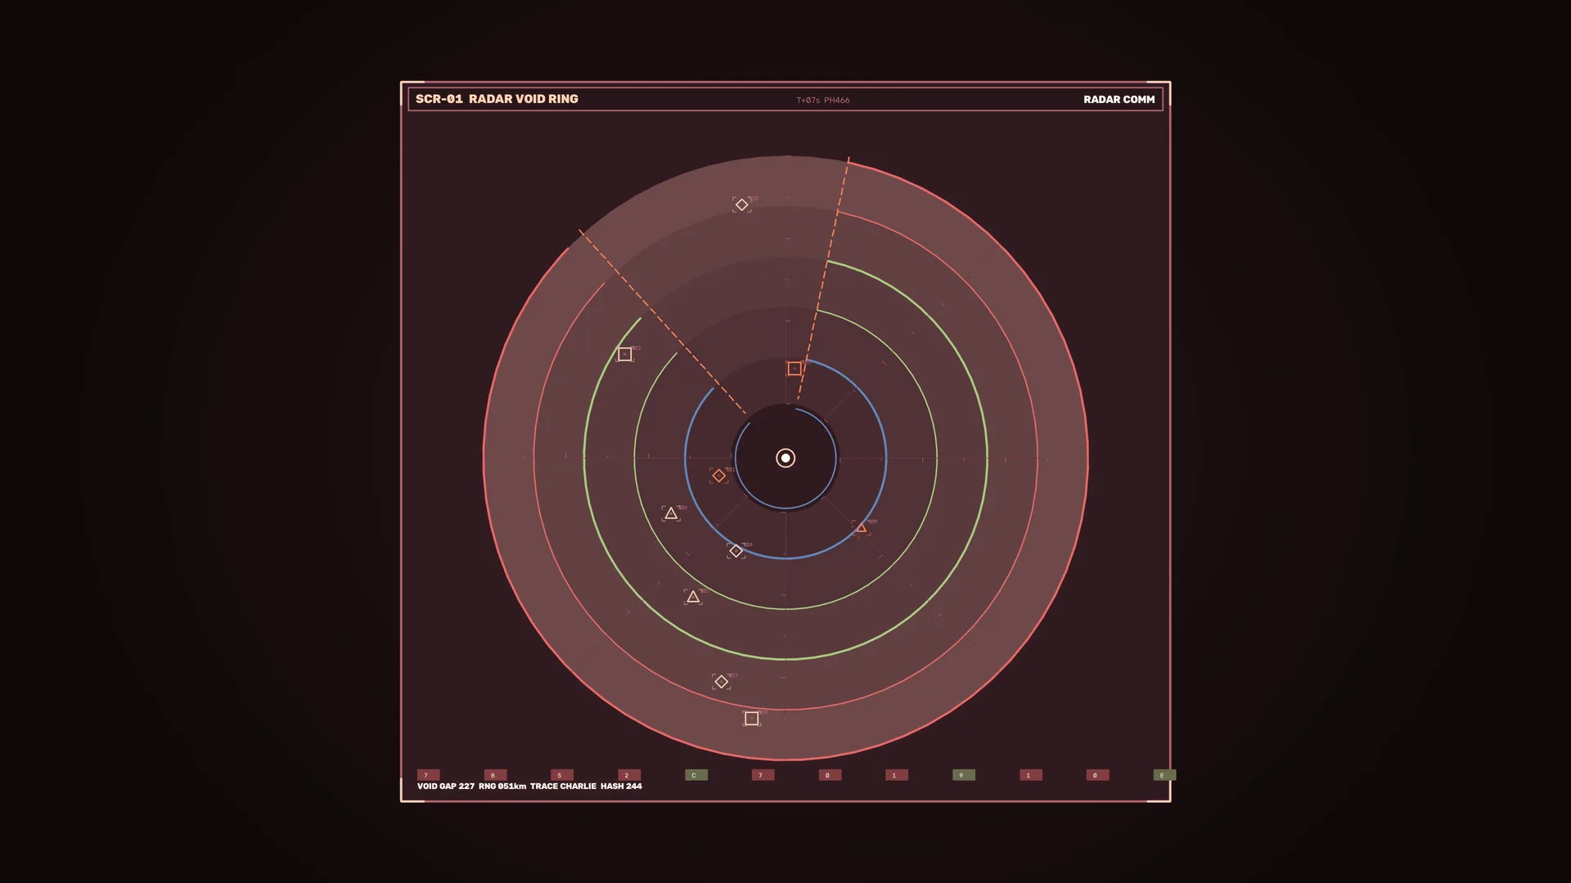
Task: Select square contact T02 on green ring
Action: pos(625,354)
